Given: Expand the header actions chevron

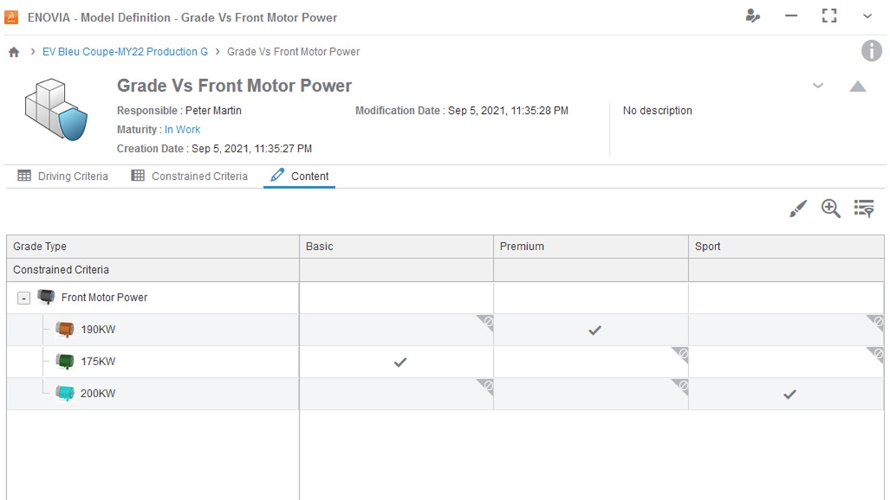Looking at the screenshot, I should pos(818,85).
